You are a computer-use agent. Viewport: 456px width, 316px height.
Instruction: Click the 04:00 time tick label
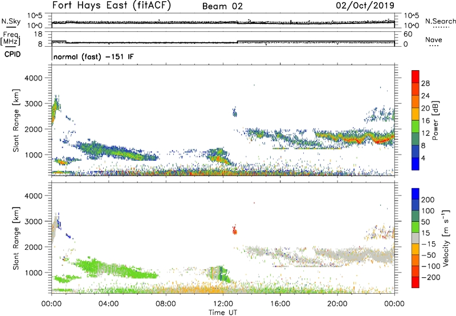click(x=108, y=304)
